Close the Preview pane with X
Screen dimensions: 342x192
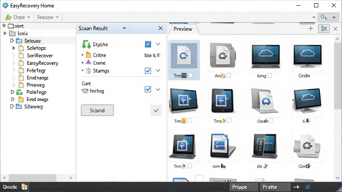point(335,29)
